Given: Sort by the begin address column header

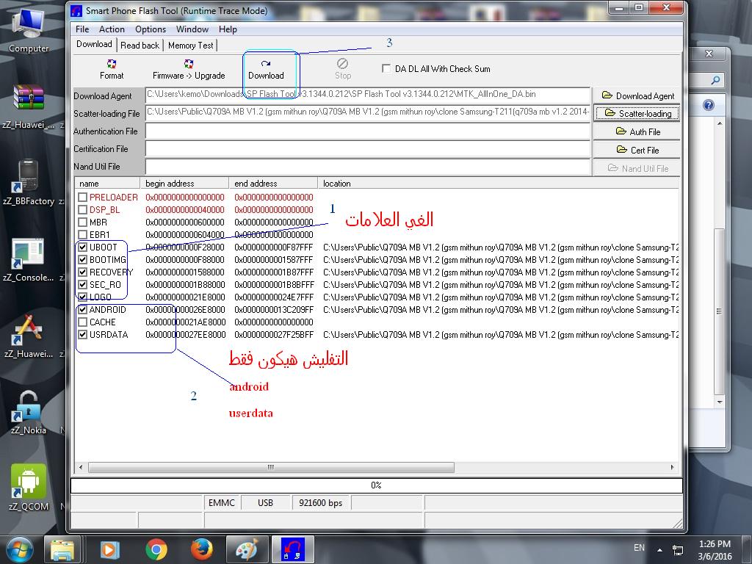Looking at the screenshot, I should coord(184,183).
